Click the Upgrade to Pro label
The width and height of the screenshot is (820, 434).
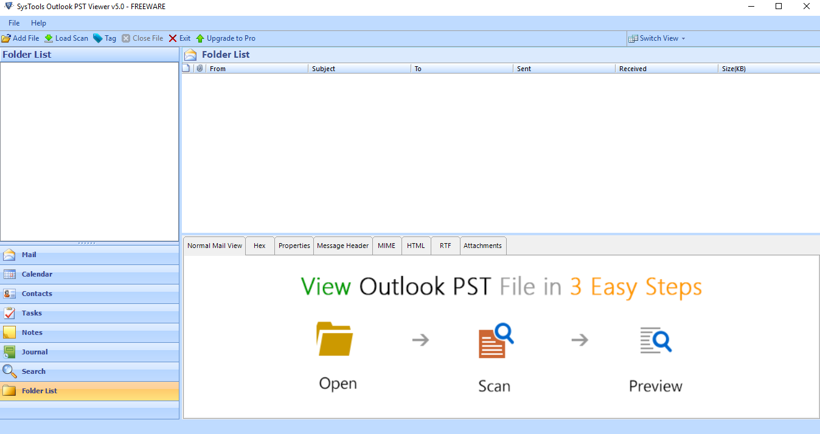[x=231, y=38]
